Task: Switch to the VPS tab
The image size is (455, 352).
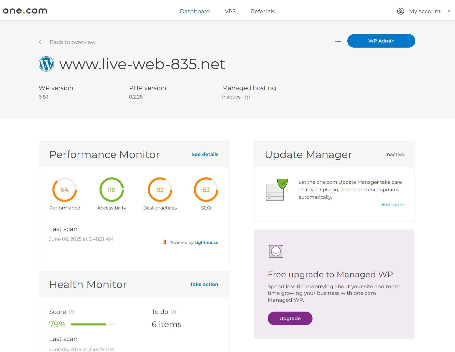Action: 230,11
